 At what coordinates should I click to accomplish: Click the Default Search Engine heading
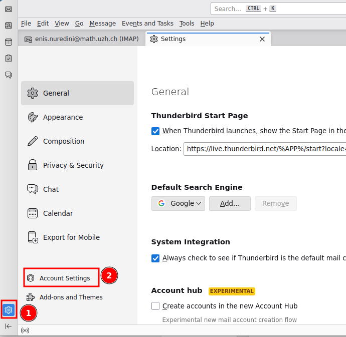197,187
